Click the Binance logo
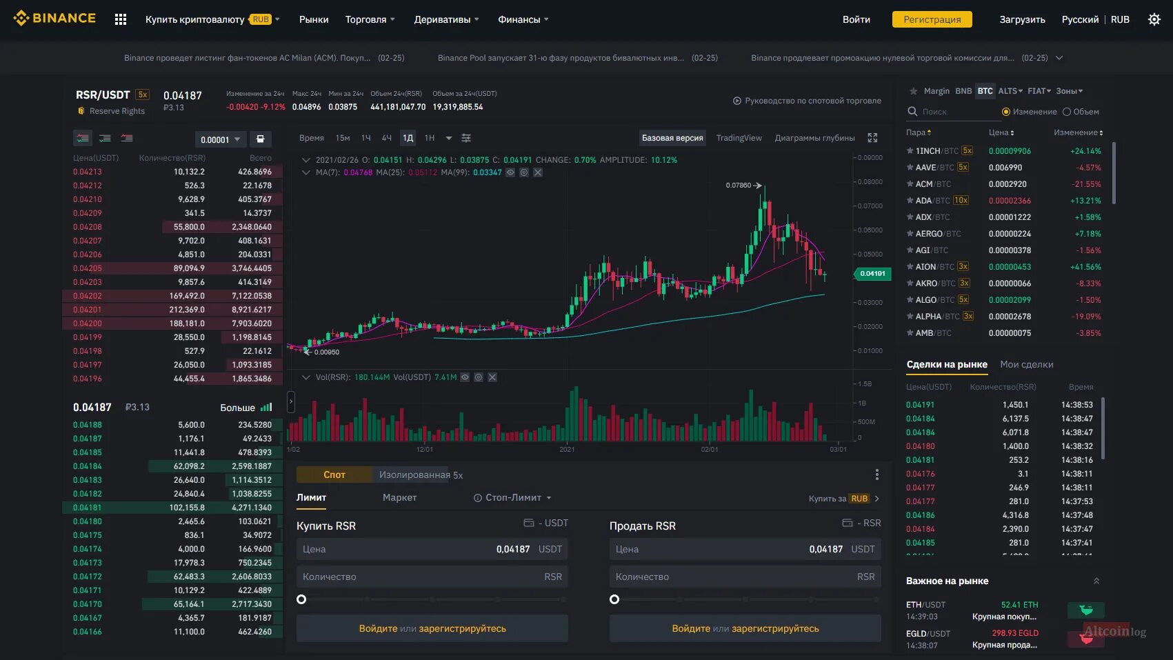Viewport: 1173px width, 660px height. tap(54, 19)
